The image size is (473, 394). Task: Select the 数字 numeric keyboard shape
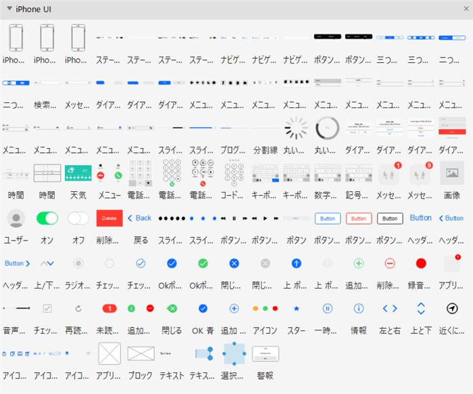327,173
